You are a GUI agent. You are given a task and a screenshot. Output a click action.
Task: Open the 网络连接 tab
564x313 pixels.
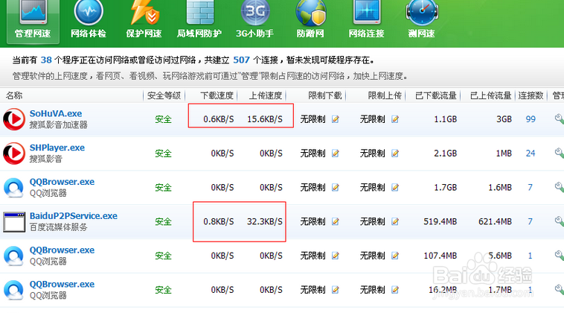click(x=366, y=20)
